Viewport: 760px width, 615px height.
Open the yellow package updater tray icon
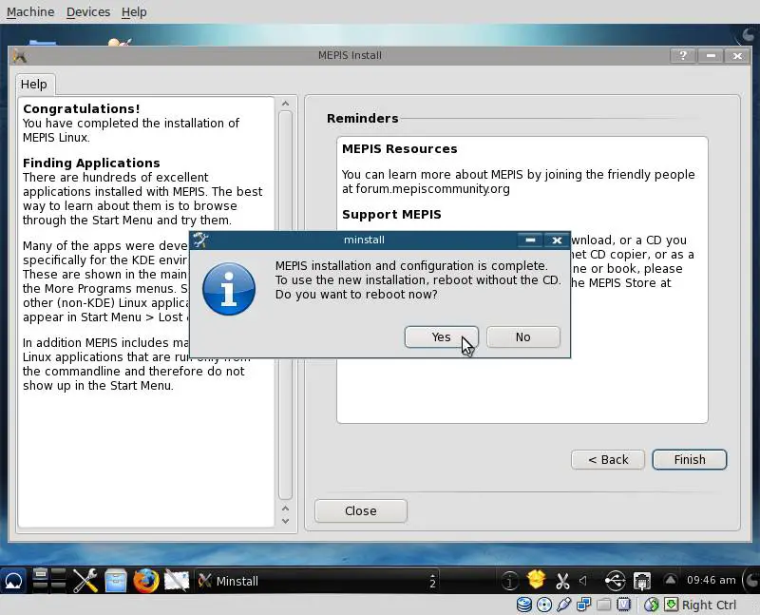point(536,580)
